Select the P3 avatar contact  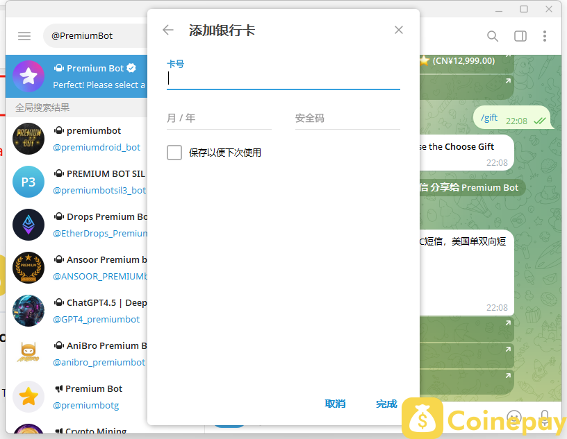(28, 182)
